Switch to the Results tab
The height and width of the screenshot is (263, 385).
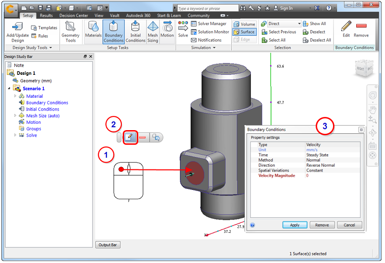(x=46, y=15)
